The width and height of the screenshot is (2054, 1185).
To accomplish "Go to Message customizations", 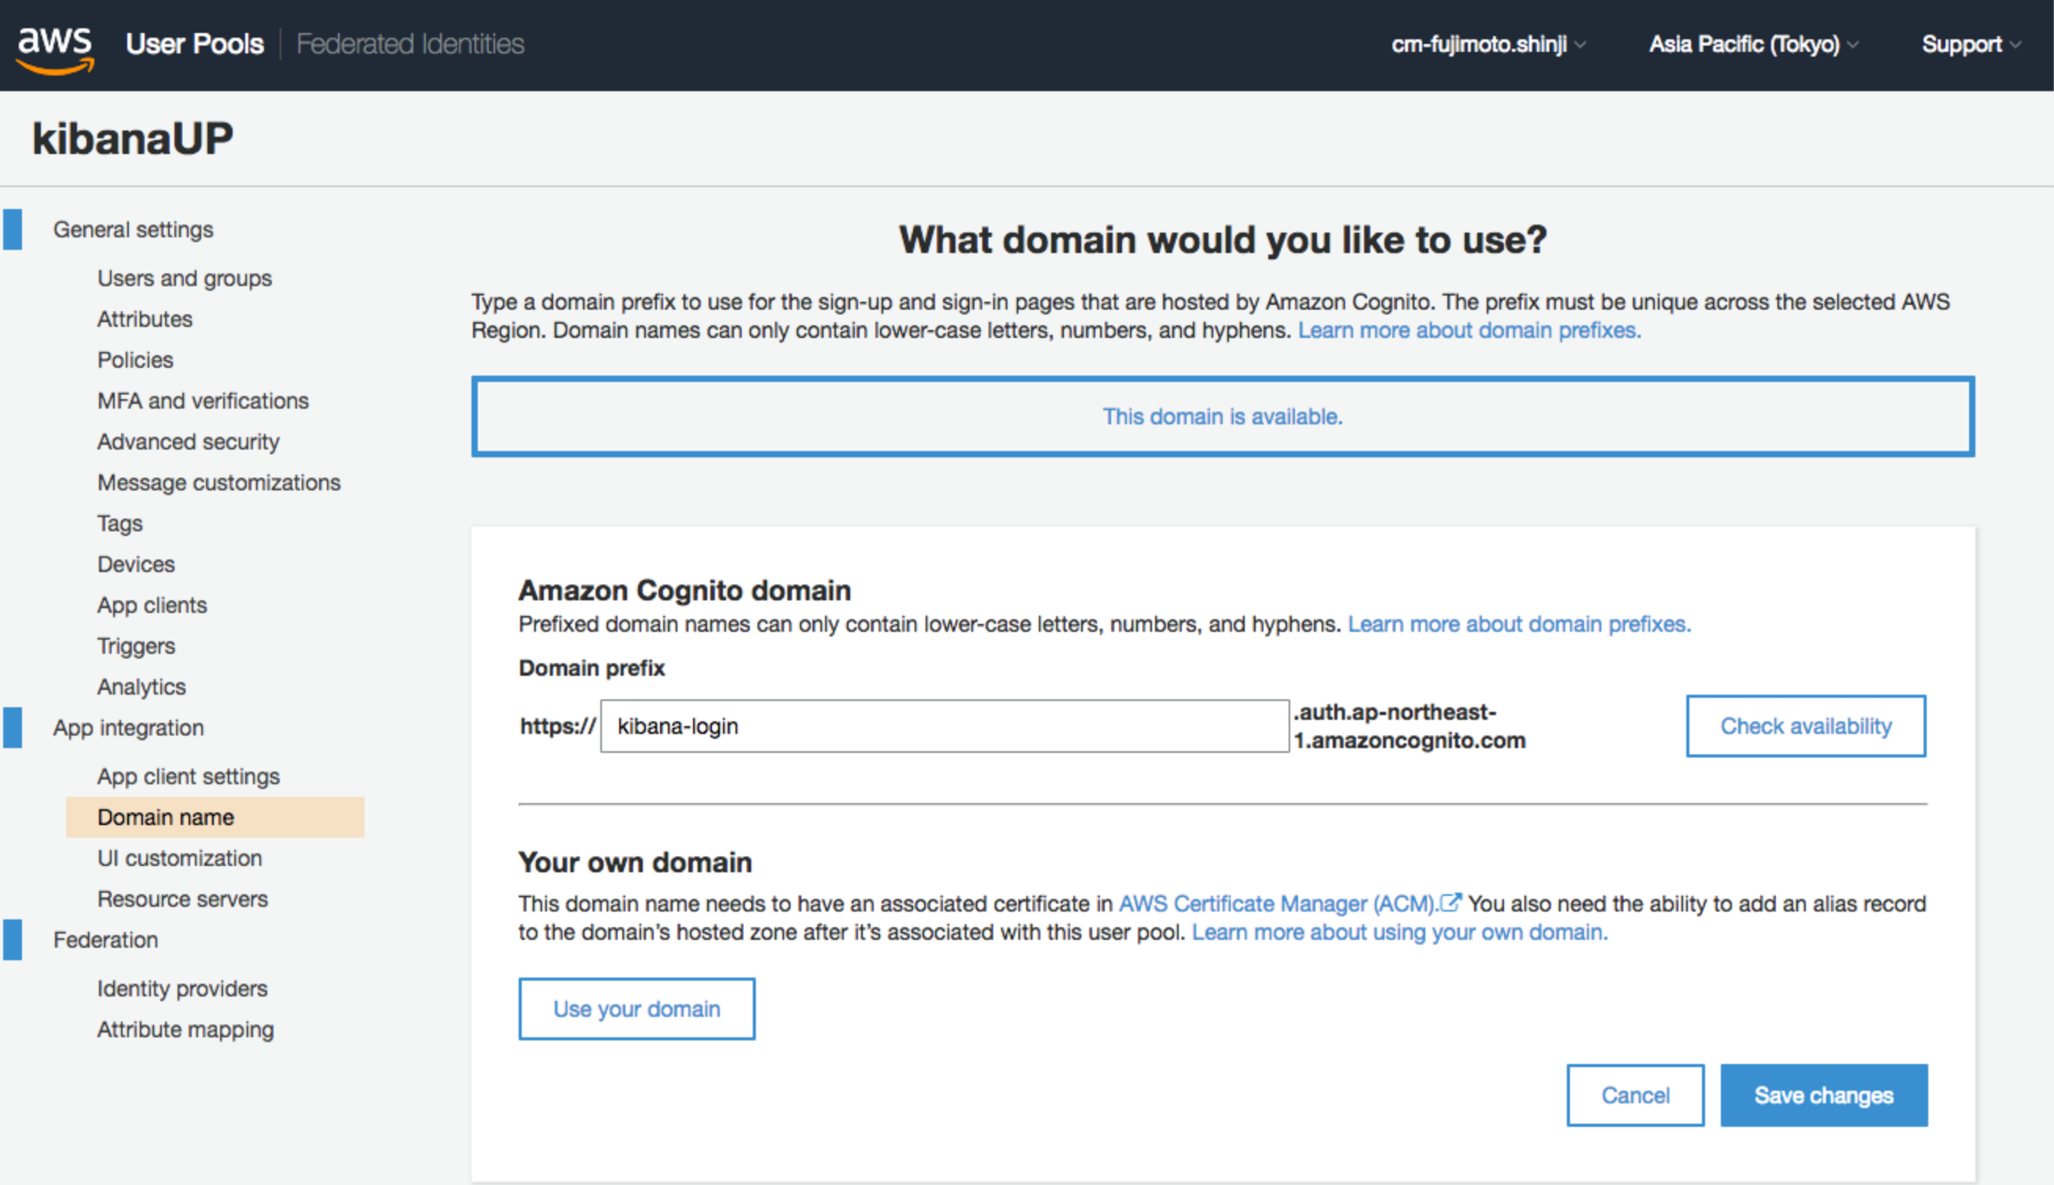I will (219, 482).
